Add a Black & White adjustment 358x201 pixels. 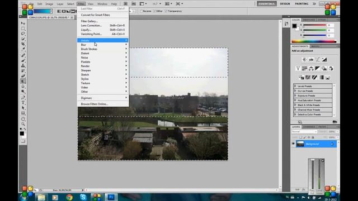[318, 68]
